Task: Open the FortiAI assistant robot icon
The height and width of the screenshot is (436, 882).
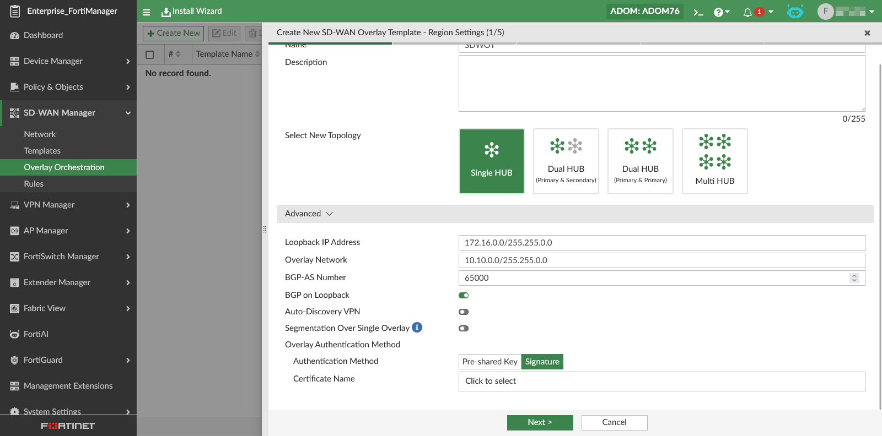Action: click(794, 12)
